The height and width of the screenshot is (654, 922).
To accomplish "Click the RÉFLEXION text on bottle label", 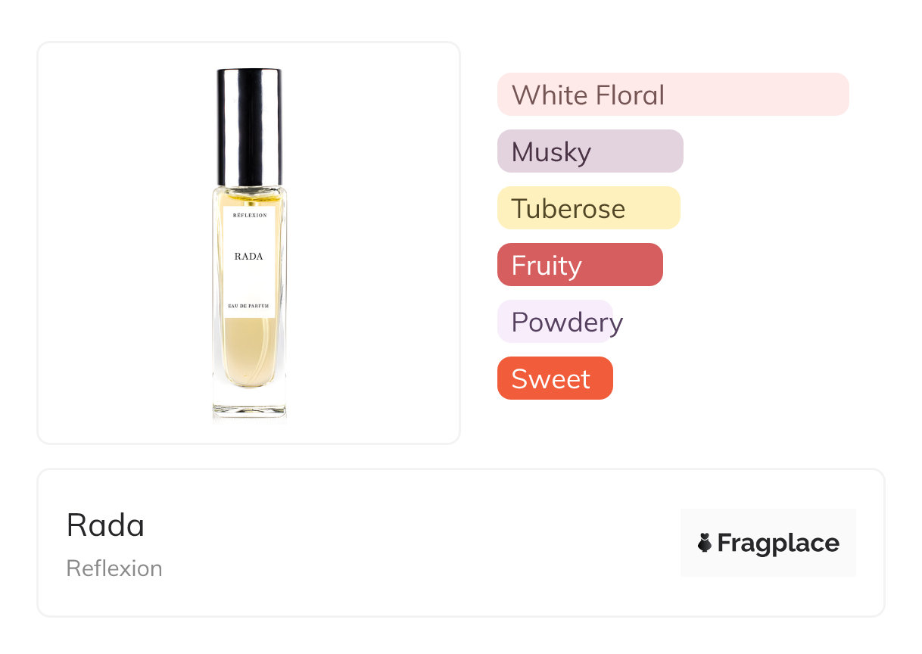I will 249,216.
